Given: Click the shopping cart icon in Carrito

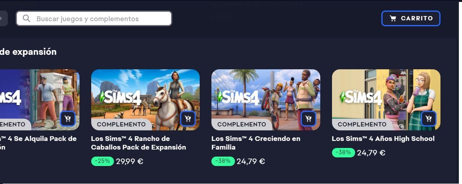Looking at the screenshot, I should coord(393,18).
